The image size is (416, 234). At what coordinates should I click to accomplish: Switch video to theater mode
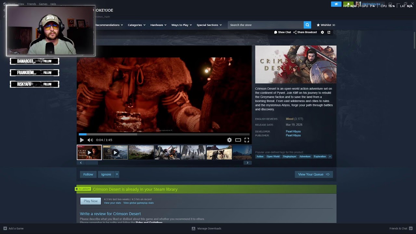[x=238, y=140]
